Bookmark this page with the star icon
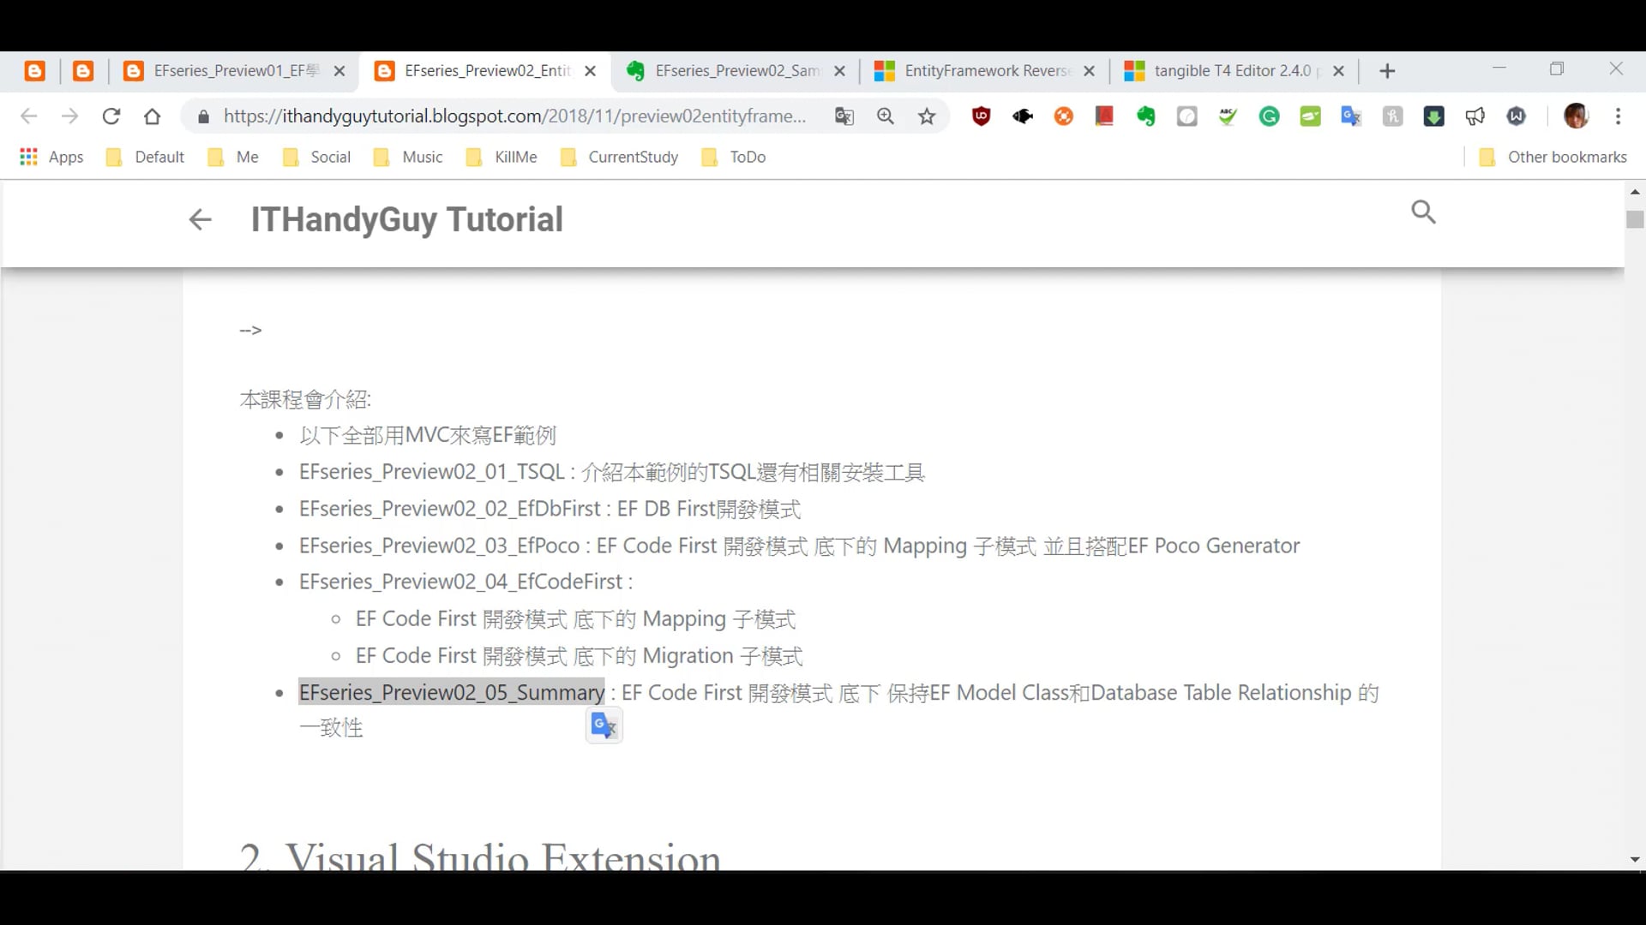The image size is (1646, 925). point(927,116)
